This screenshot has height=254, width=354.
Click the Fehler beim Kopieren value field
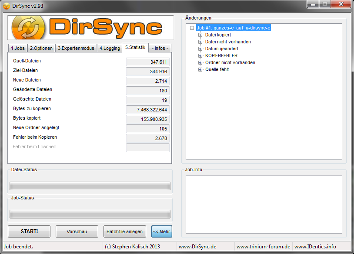[148, 138]
